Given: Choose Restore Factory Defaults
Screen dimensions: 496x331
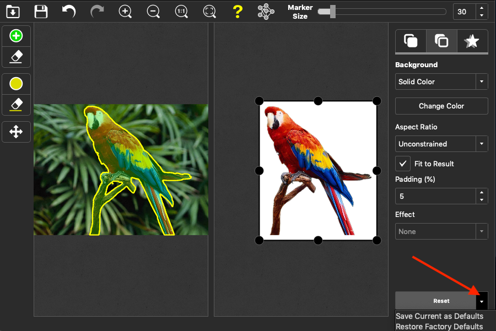Looking at the screenshot, I should coord(439,327).
